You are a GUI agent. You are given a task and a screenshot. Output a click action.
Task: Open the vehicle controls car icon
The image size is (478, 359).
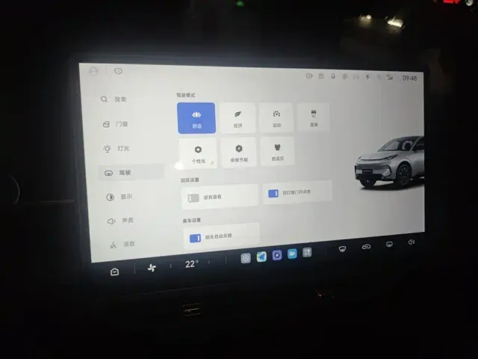tap(366, 246)
